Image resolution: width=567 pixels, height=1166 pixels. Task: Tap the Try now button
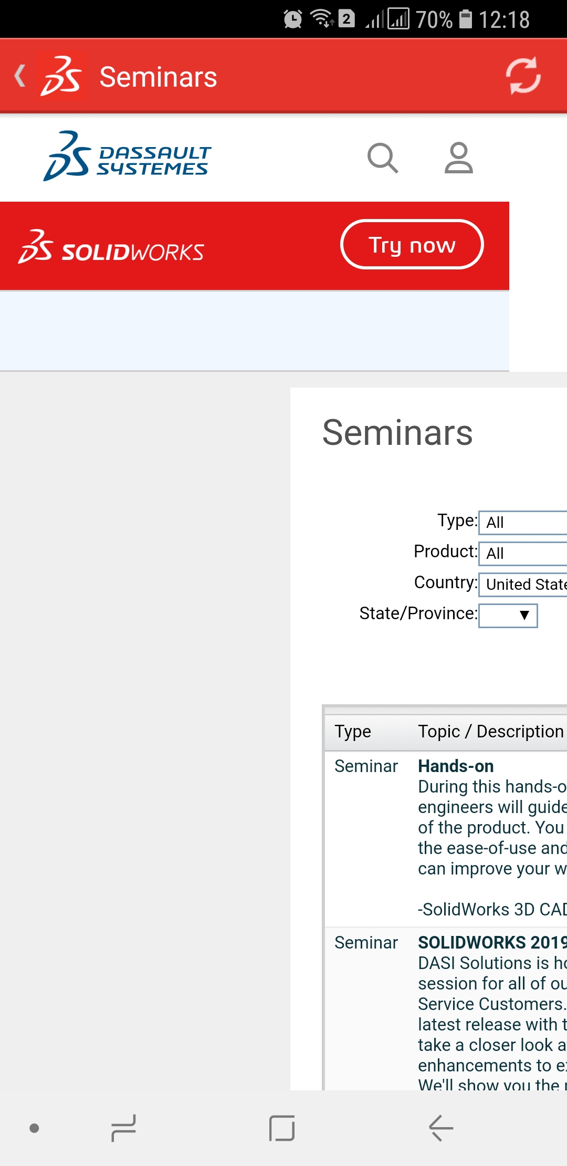tap(412, 244)
